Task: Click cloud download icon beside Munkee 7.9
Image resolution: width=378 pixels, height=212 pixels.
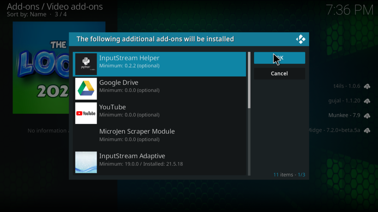Action: 367,116
